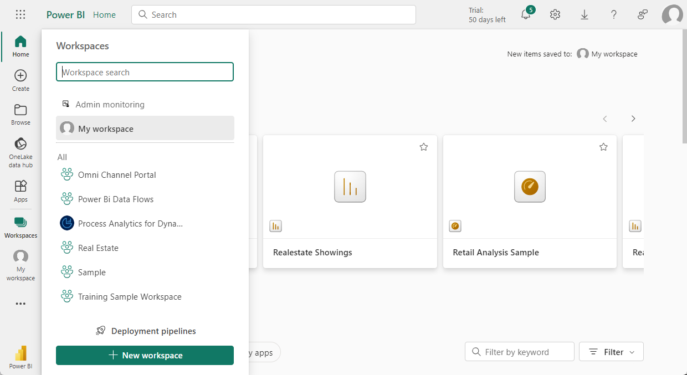This screenshot has height=375, width=687.
Task: Create a New workspace
Action: pos(145,355)
